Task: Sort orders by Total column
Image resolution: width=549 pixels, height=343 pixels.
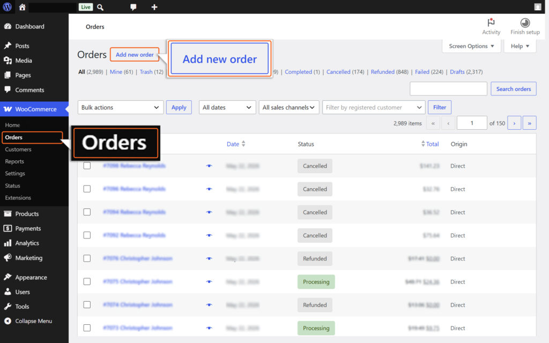Action: coord(430,144)
